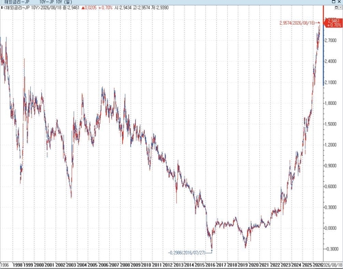Click the 2013 x-axis year label
343x269 pixels.
178,265
